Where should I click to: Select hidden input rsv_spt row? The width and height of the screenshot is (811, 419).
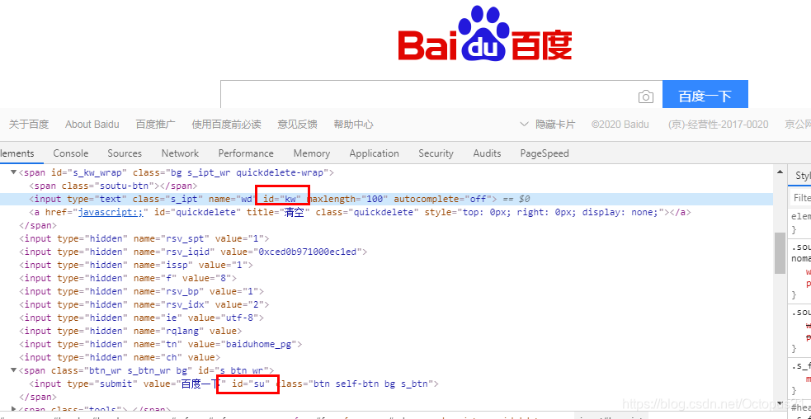(386, 238)
